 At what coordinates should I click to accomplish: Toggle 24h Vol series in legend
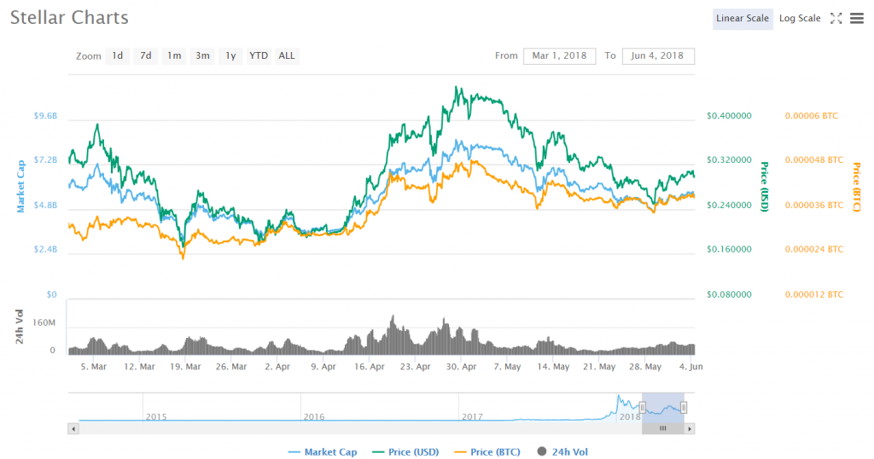pyautogui.click(x=562, y=452)
